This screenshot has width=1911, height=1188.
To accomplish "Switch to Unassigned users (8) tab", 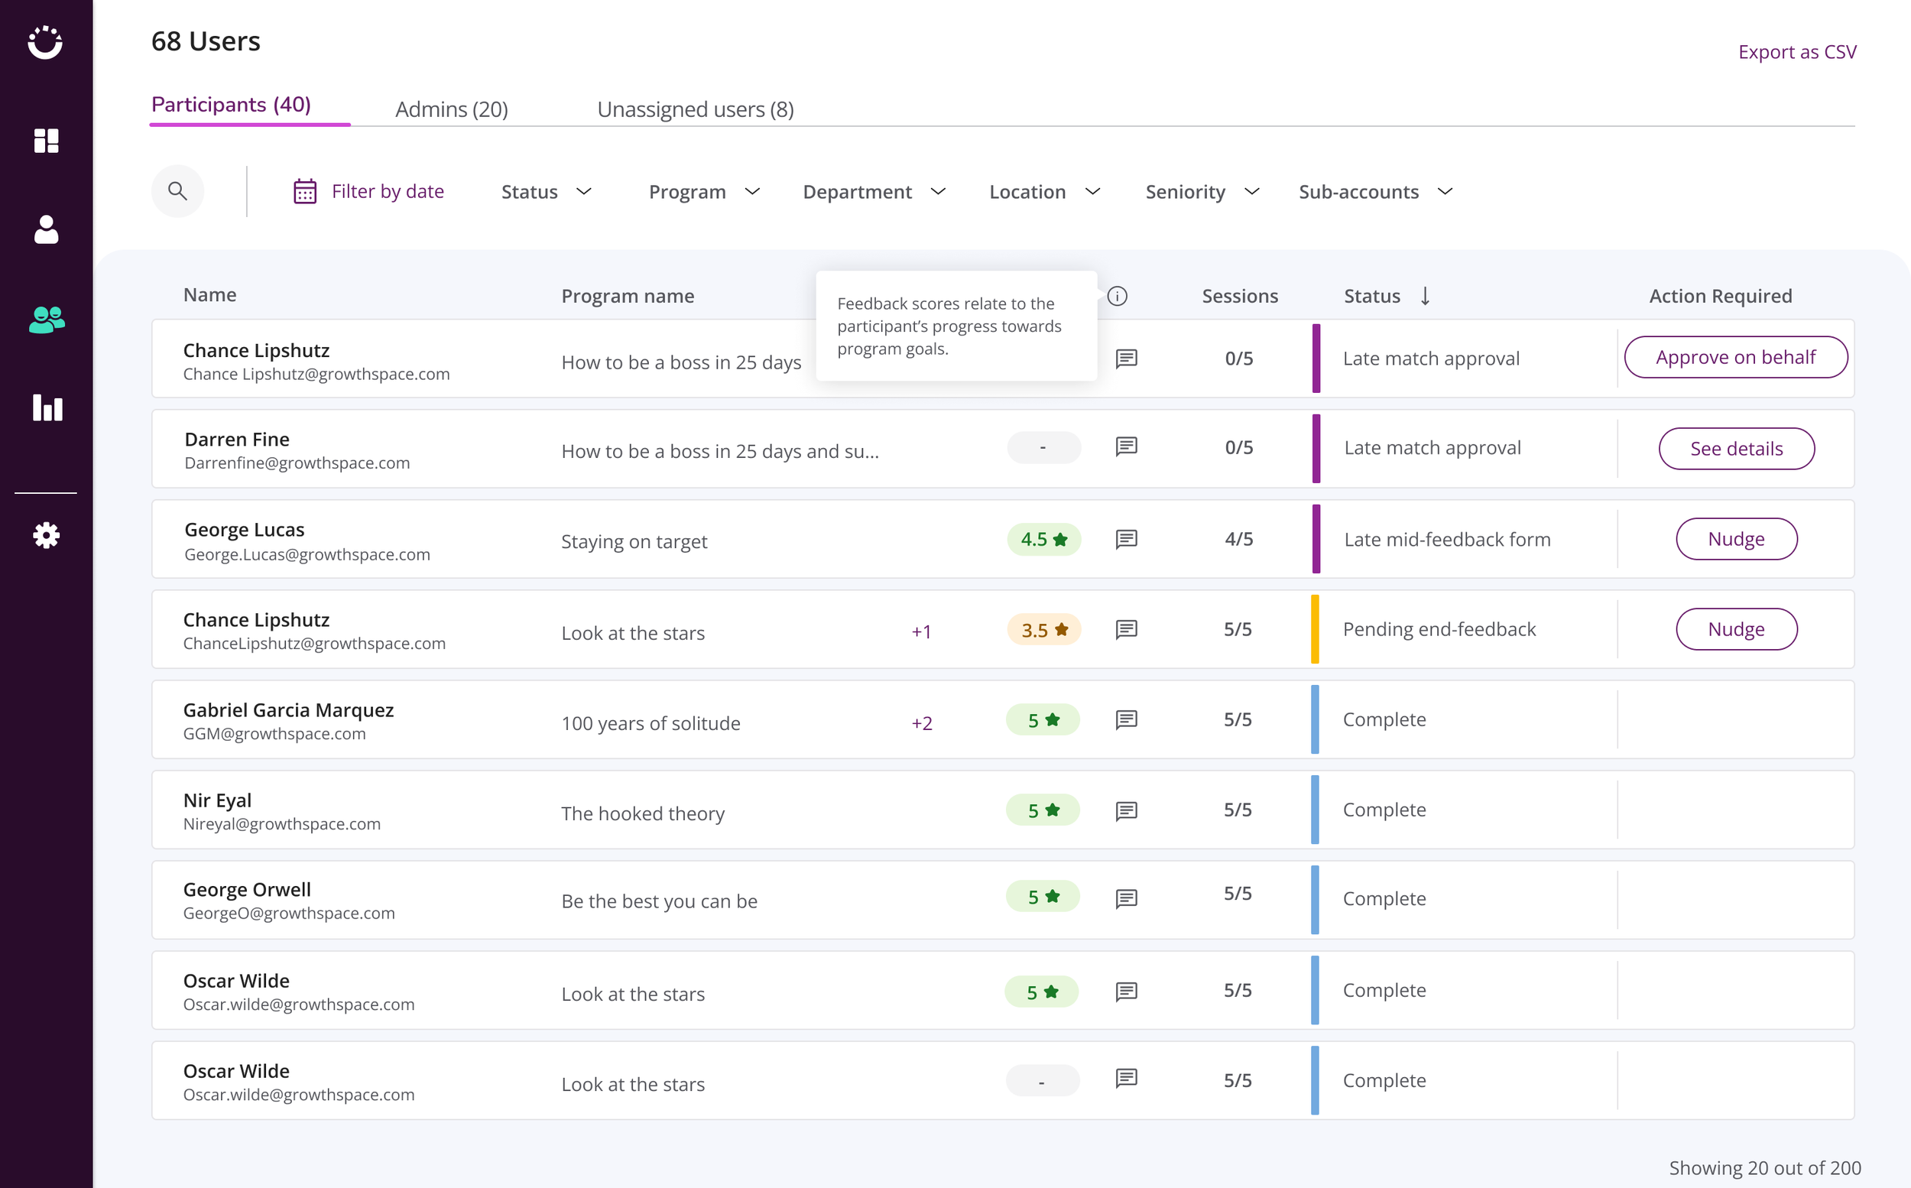I will tap(695, 109).
